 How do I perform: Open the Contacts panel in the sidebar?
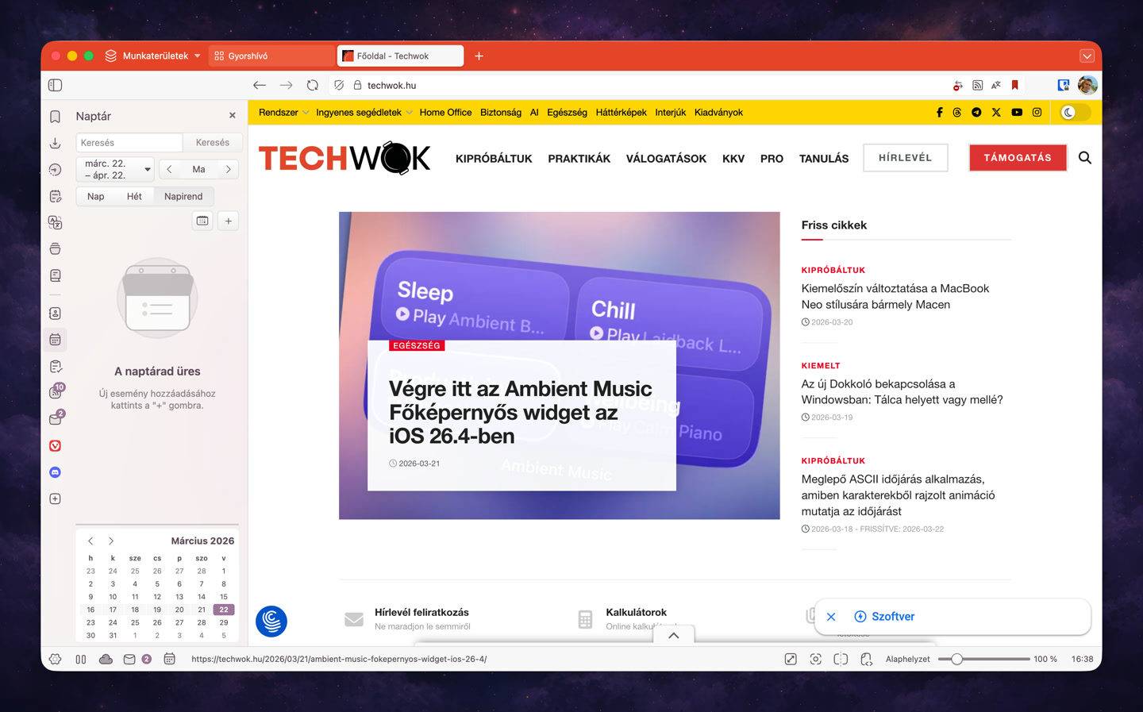click(x=55, y=314)
